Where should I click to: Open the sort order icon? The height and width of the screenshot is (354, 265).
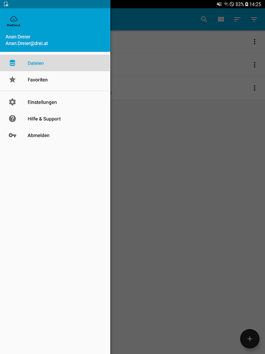(237, 19)
